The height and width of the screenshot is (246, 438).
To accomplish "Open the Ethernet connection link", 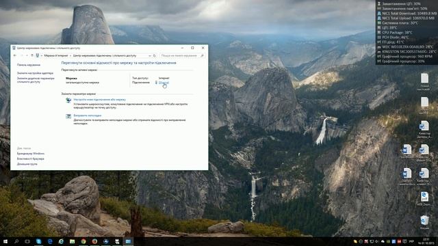I will 164,83.
